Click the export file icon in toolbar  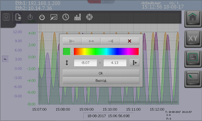[18, 17]
